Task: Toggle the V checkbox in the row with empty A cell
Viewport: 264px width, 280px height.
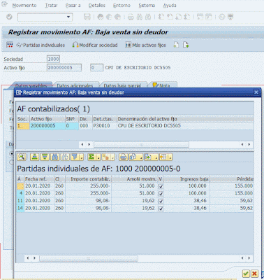Action: (161, 186)
